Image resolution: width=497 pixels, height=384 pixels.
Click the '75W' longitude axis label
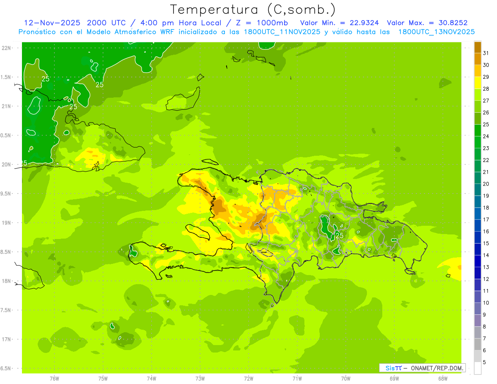tap(103, 378)
